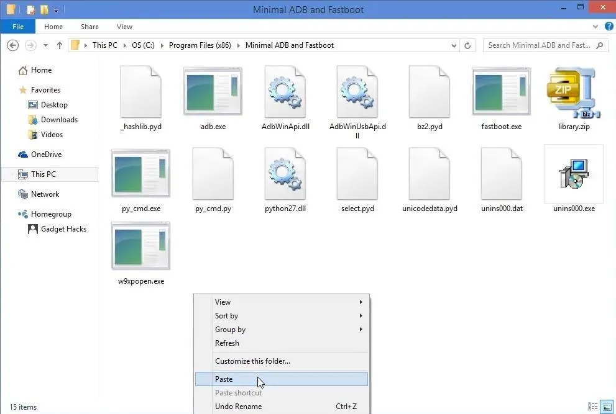Screen dimensions: 616x414
Task: Select the python27.dll file icon
Action: point(285,174)
